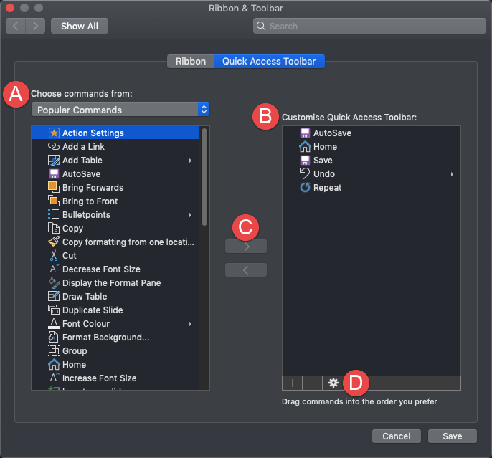Select the 'Cut' command text
Viewport: 492px width, 458px height.
(x=70, y=255)
